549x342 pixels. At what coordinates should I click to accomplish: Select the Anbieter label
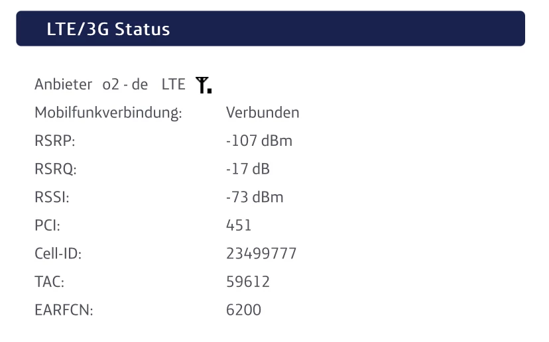tap(64, 85)
